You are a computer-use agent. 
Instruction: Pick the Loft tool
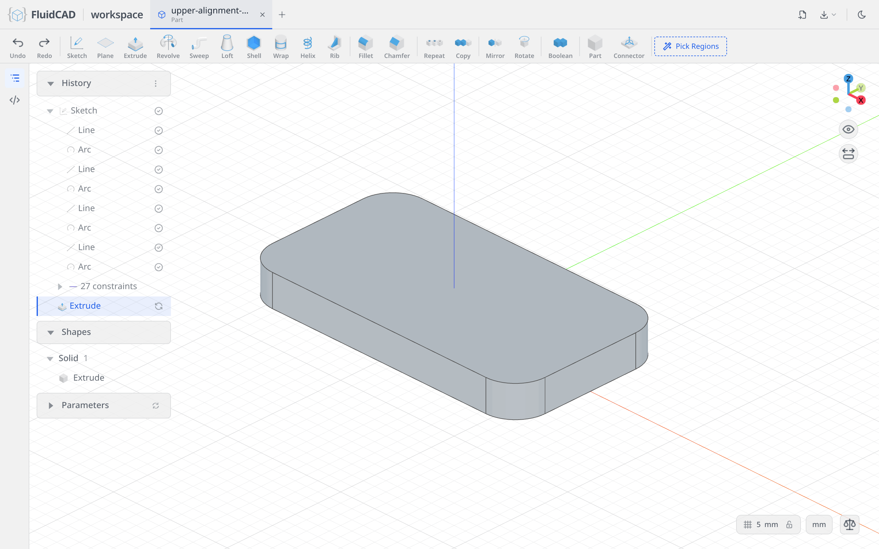coord(227,47)
